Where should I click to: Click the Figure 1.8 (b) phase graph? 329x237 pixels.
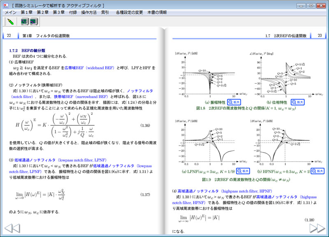click(x=287, y=75)
